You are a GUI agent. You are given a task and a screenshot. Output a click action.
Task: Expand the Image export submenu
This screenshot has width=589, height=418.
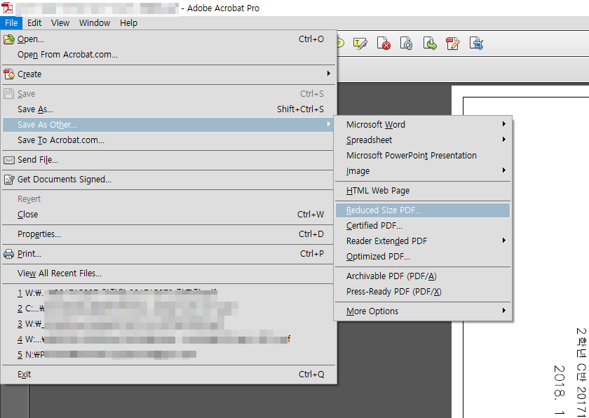coord(503,171)
